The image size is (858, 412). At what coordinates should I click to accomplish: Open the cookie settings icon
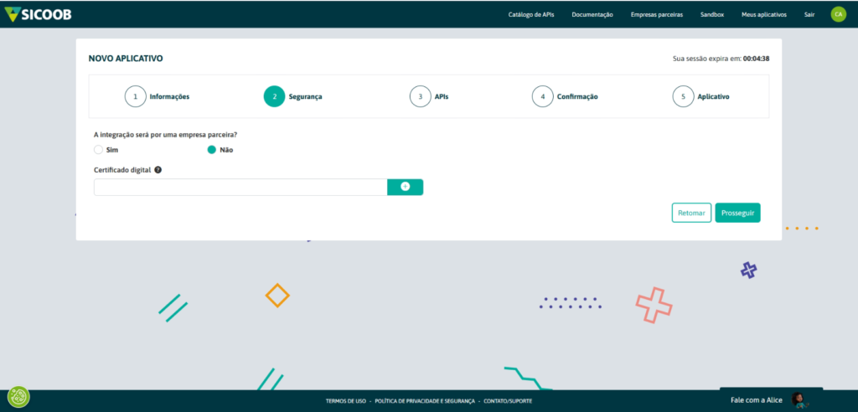coord(18,397)
